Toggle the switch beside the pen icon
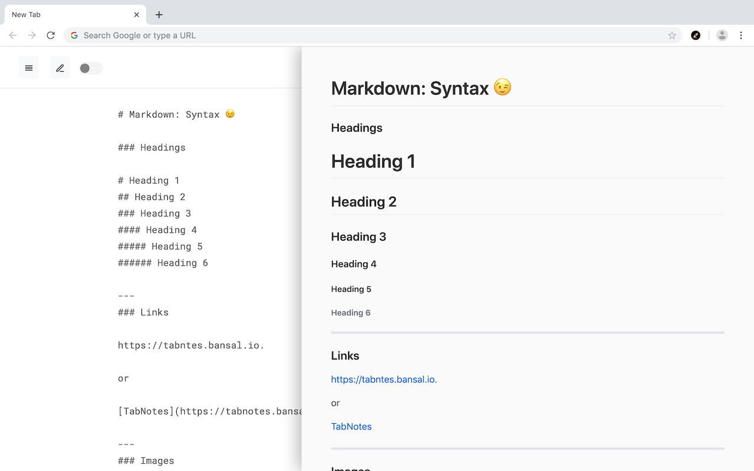Image resolution: width=754 pixels, height=471 pixels. tap(91, 68)
